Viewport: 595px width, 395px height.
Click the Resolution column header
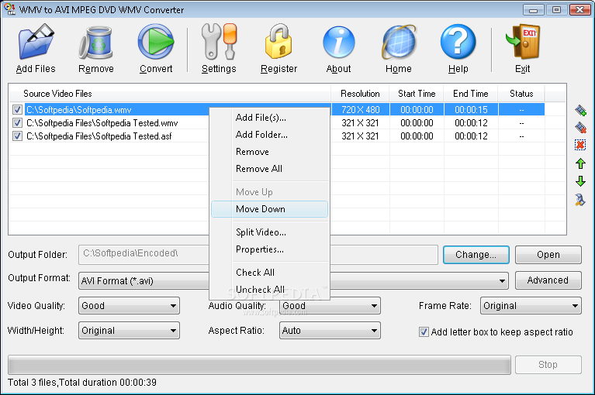(x=360, y=94)
